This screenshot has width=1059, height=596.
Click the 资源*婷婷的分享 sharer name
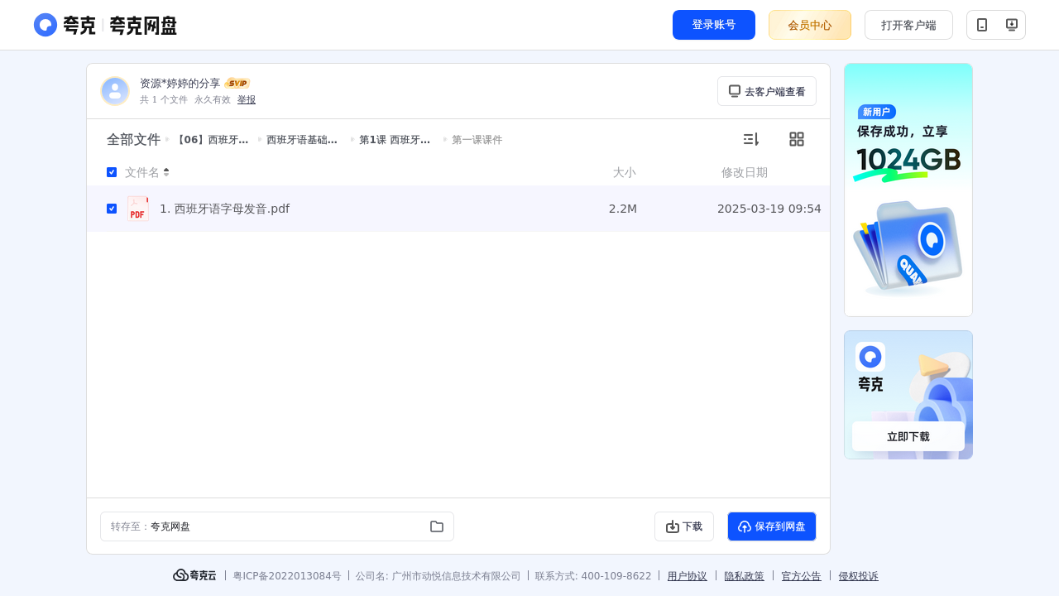[x=180, y=84]
